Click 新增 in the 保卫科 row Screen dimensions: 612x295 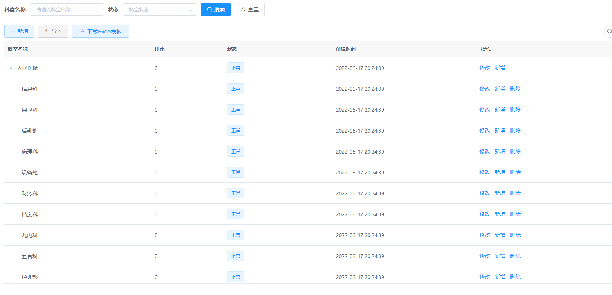[x=500, y=109]
